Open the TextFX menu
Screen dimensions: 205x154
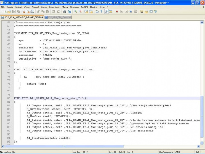pyautogui.click(x=84, y=7)
